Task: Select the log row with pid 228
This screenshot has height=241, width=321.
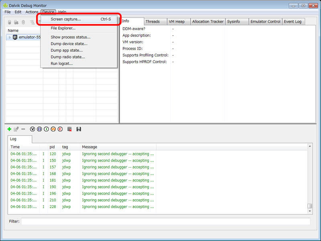Action: (x=158, y=207)
